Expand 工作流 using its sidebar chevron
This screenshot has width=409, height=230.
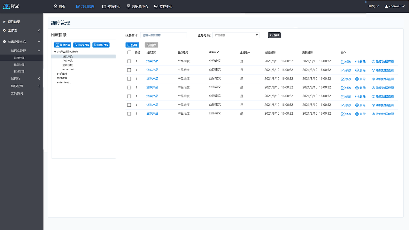[39, 31]
